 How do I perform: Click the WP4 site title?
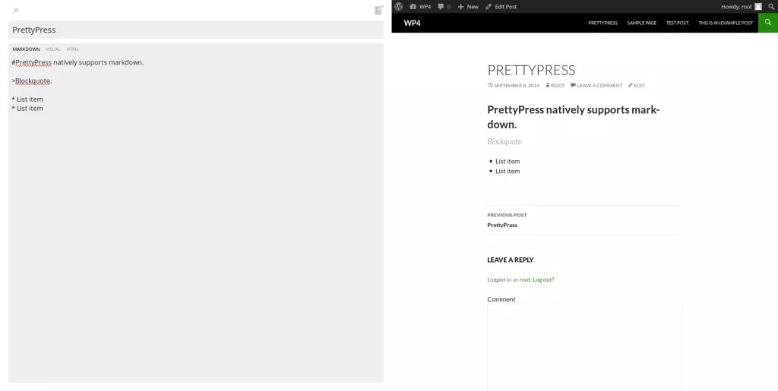412,23
